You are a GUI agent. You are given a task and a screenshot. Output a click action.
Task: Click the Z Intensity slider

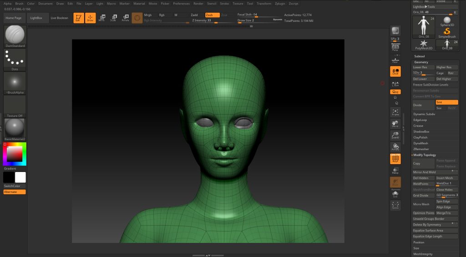[x=203, y=20]
